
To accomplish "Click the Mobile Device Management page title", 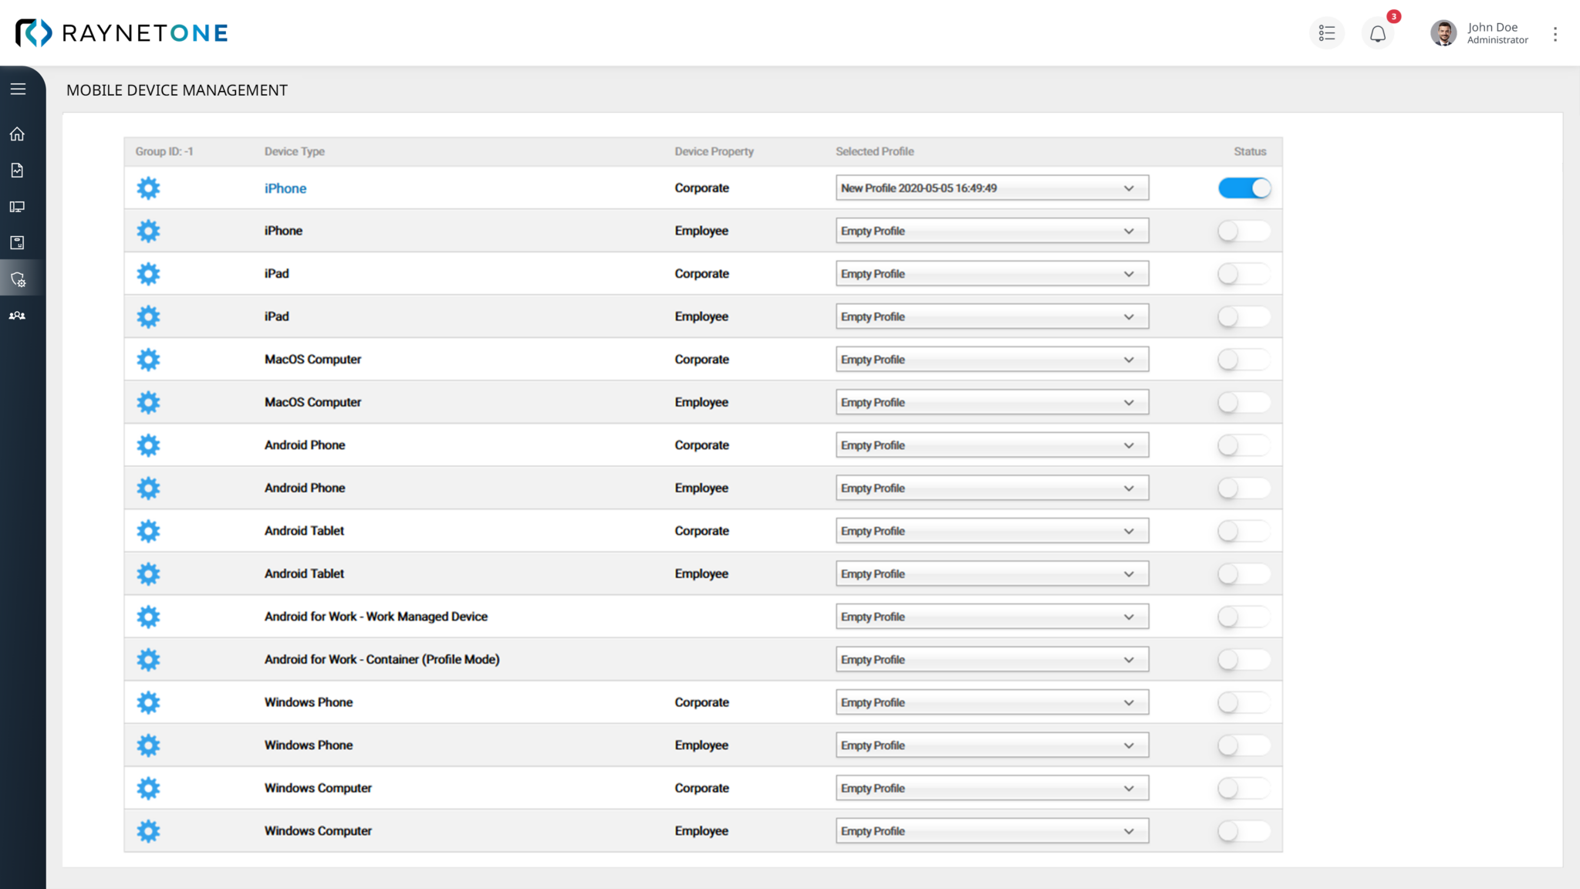I will tap(177, 90).
